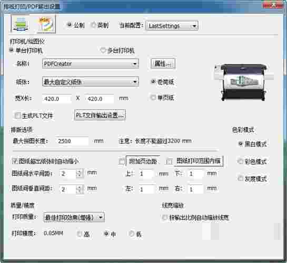Toggle 附加页边距 checkbox
The image size is (287, 263).
click(121, 161)
